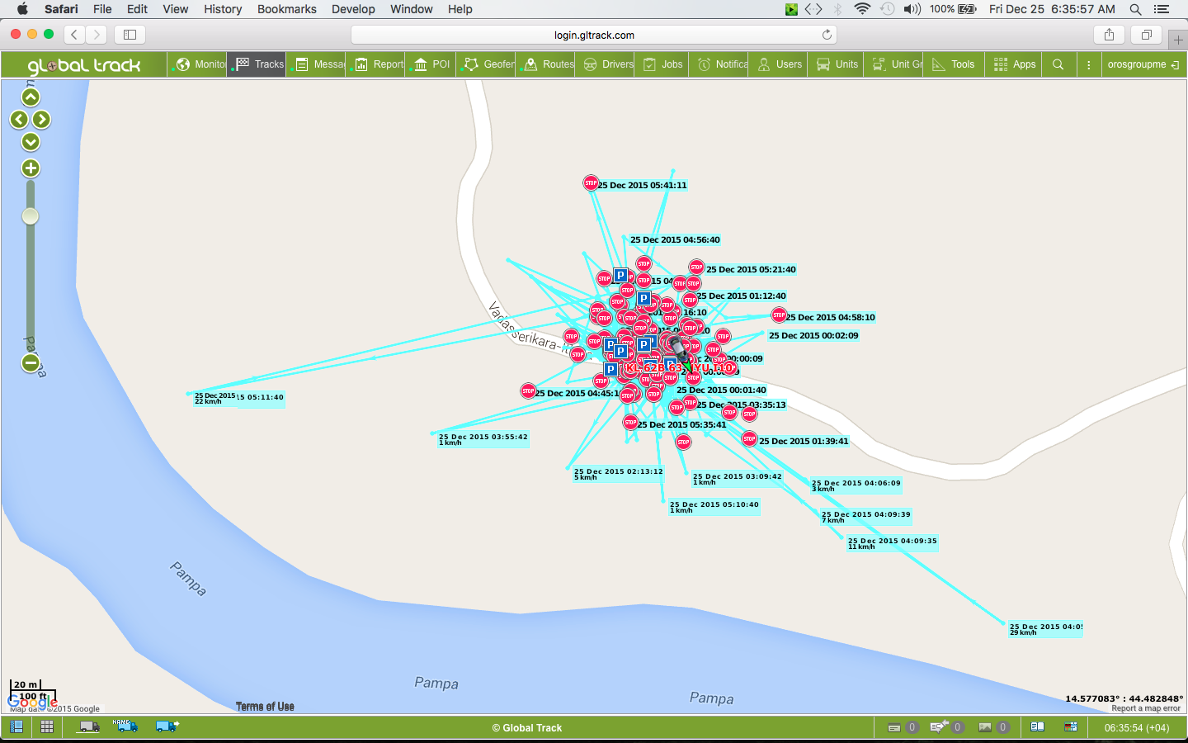
Task: Toggle the grid view icon in bottom bar
Action: point(47,727)
